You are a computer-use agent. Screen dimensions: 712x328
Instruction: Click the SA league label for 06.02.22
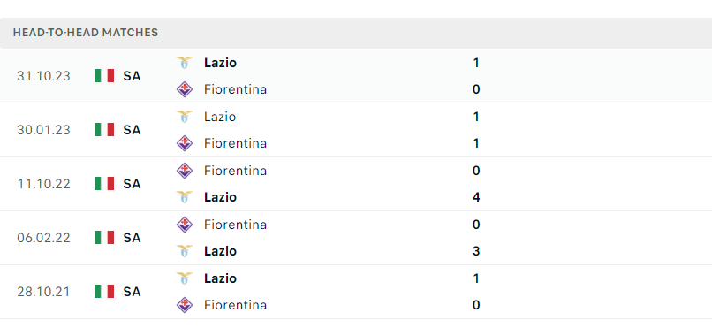132,238
